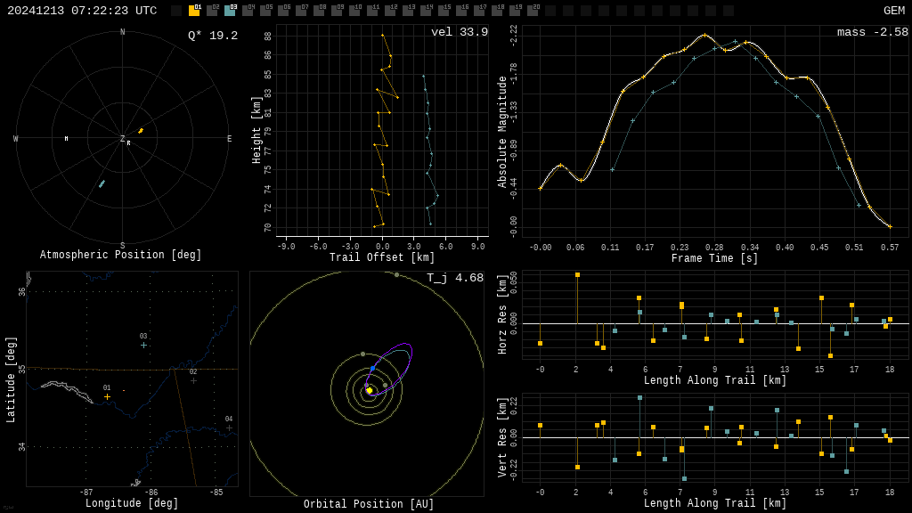Click the T_j 4.68 value

pyautogui.click(x=454, y=278)
